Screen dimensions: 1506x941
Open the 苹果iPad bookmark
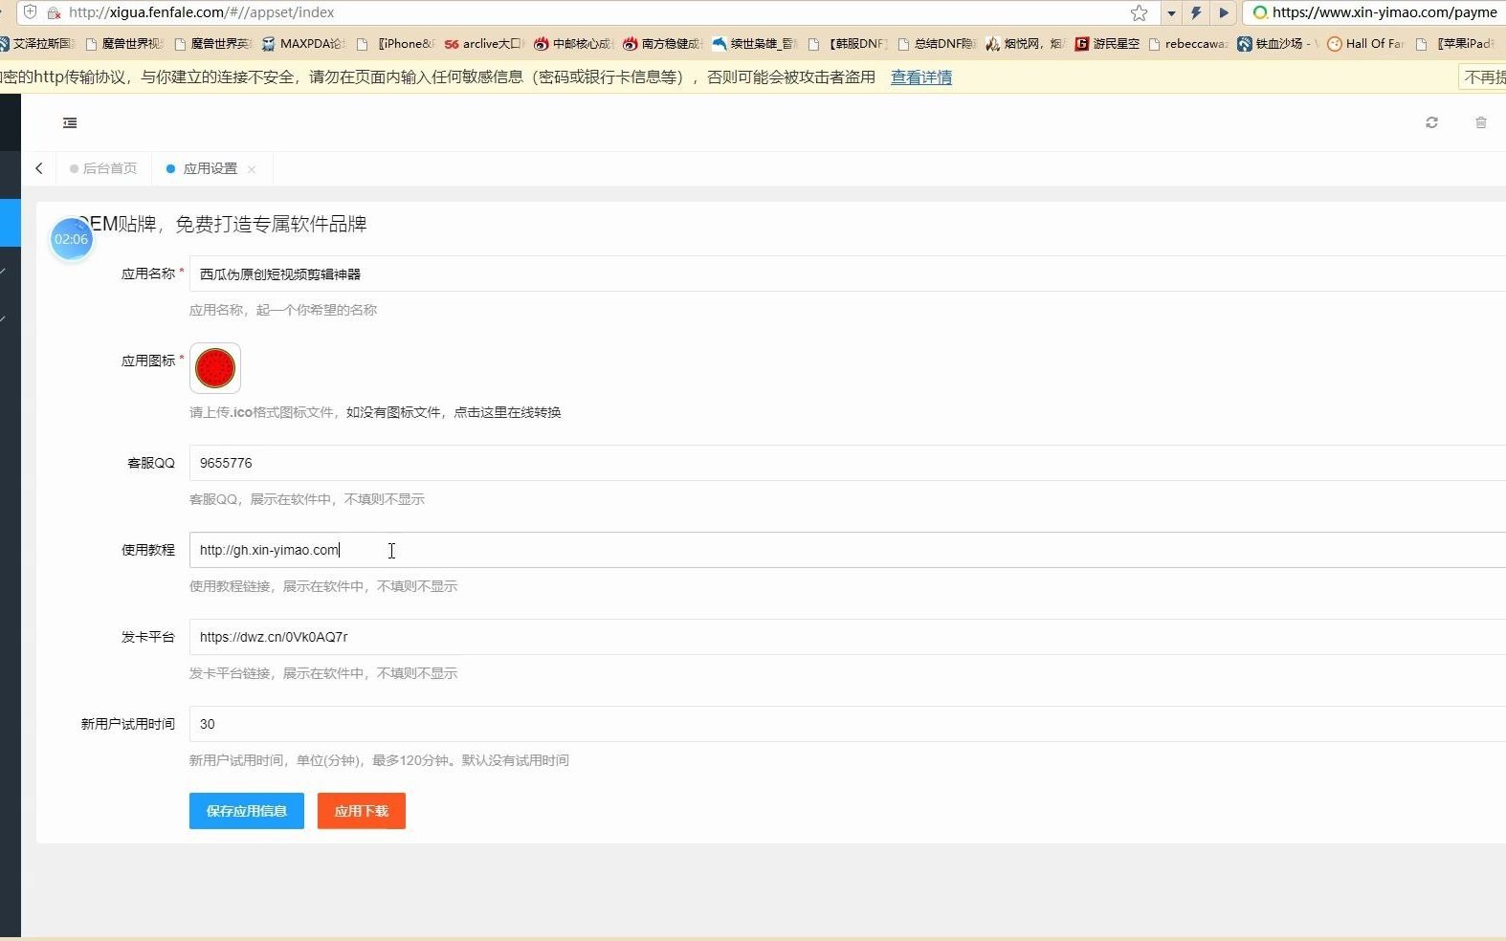[1454, 44]
